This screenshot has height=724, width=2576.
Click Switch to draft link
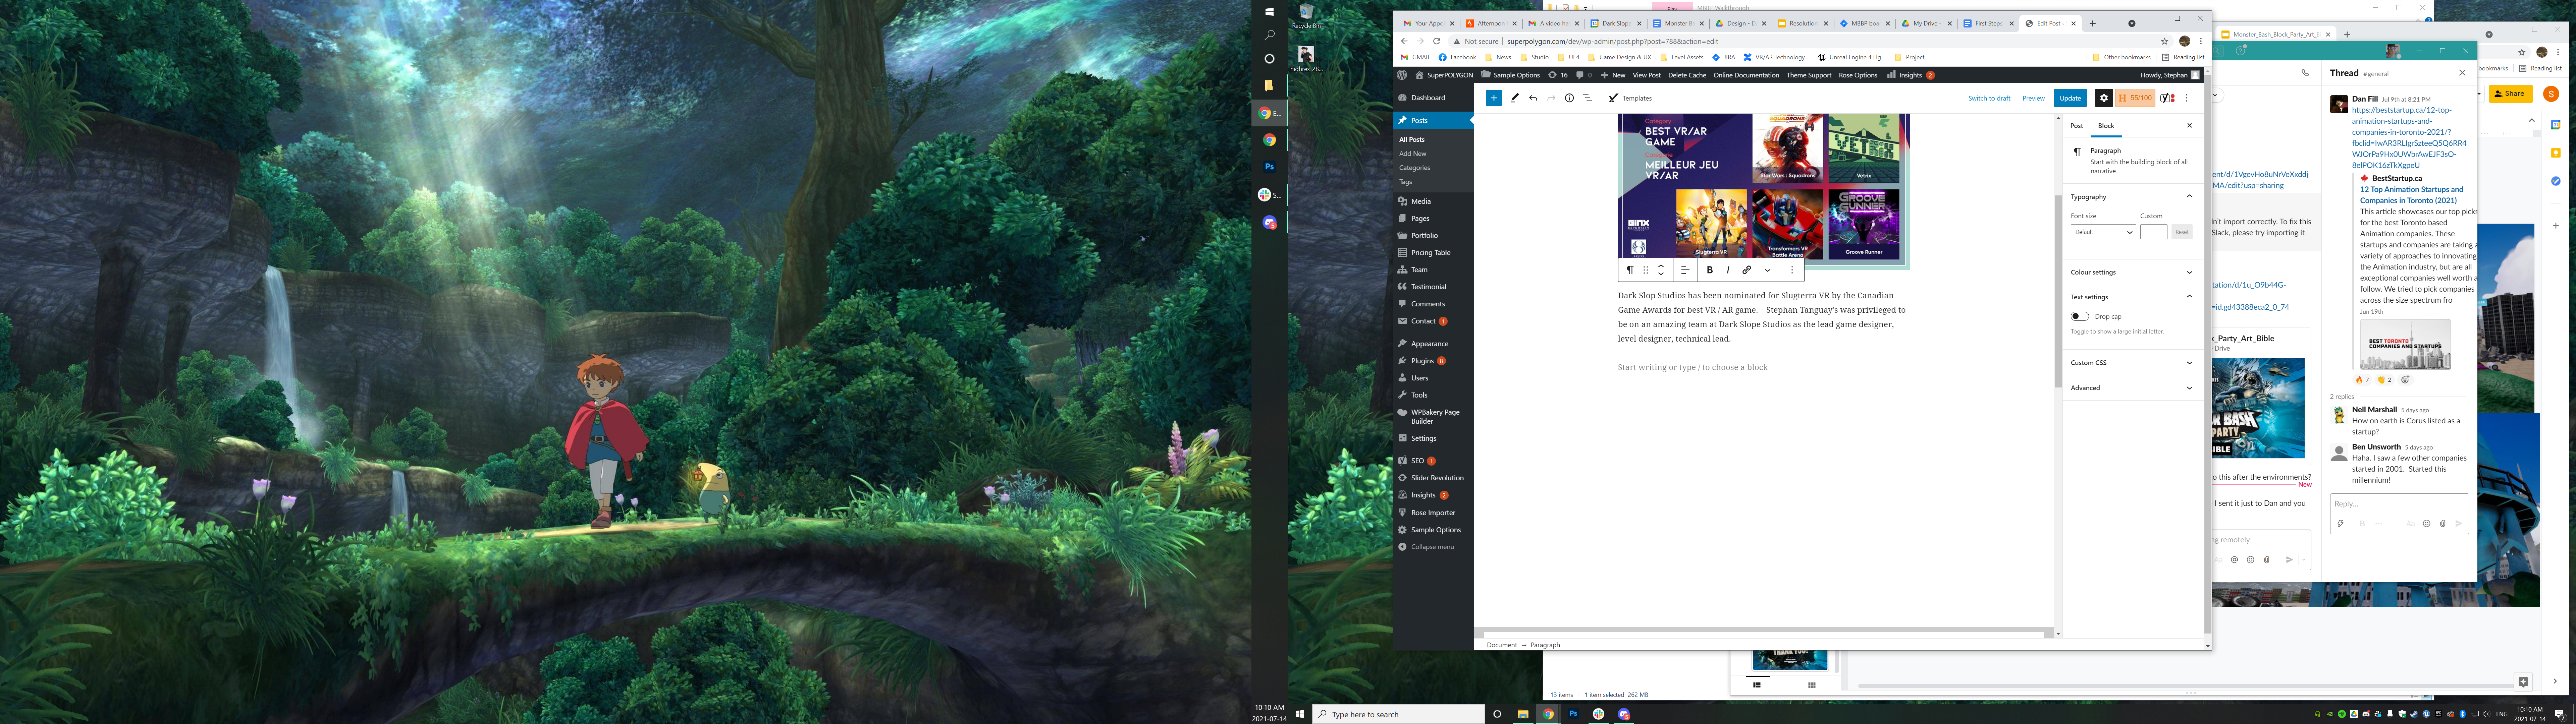tap(1989, 98)
